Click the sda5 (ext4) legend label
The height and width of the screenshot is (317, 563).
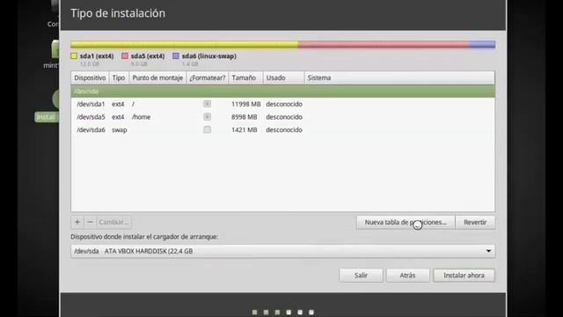[148, 56]
